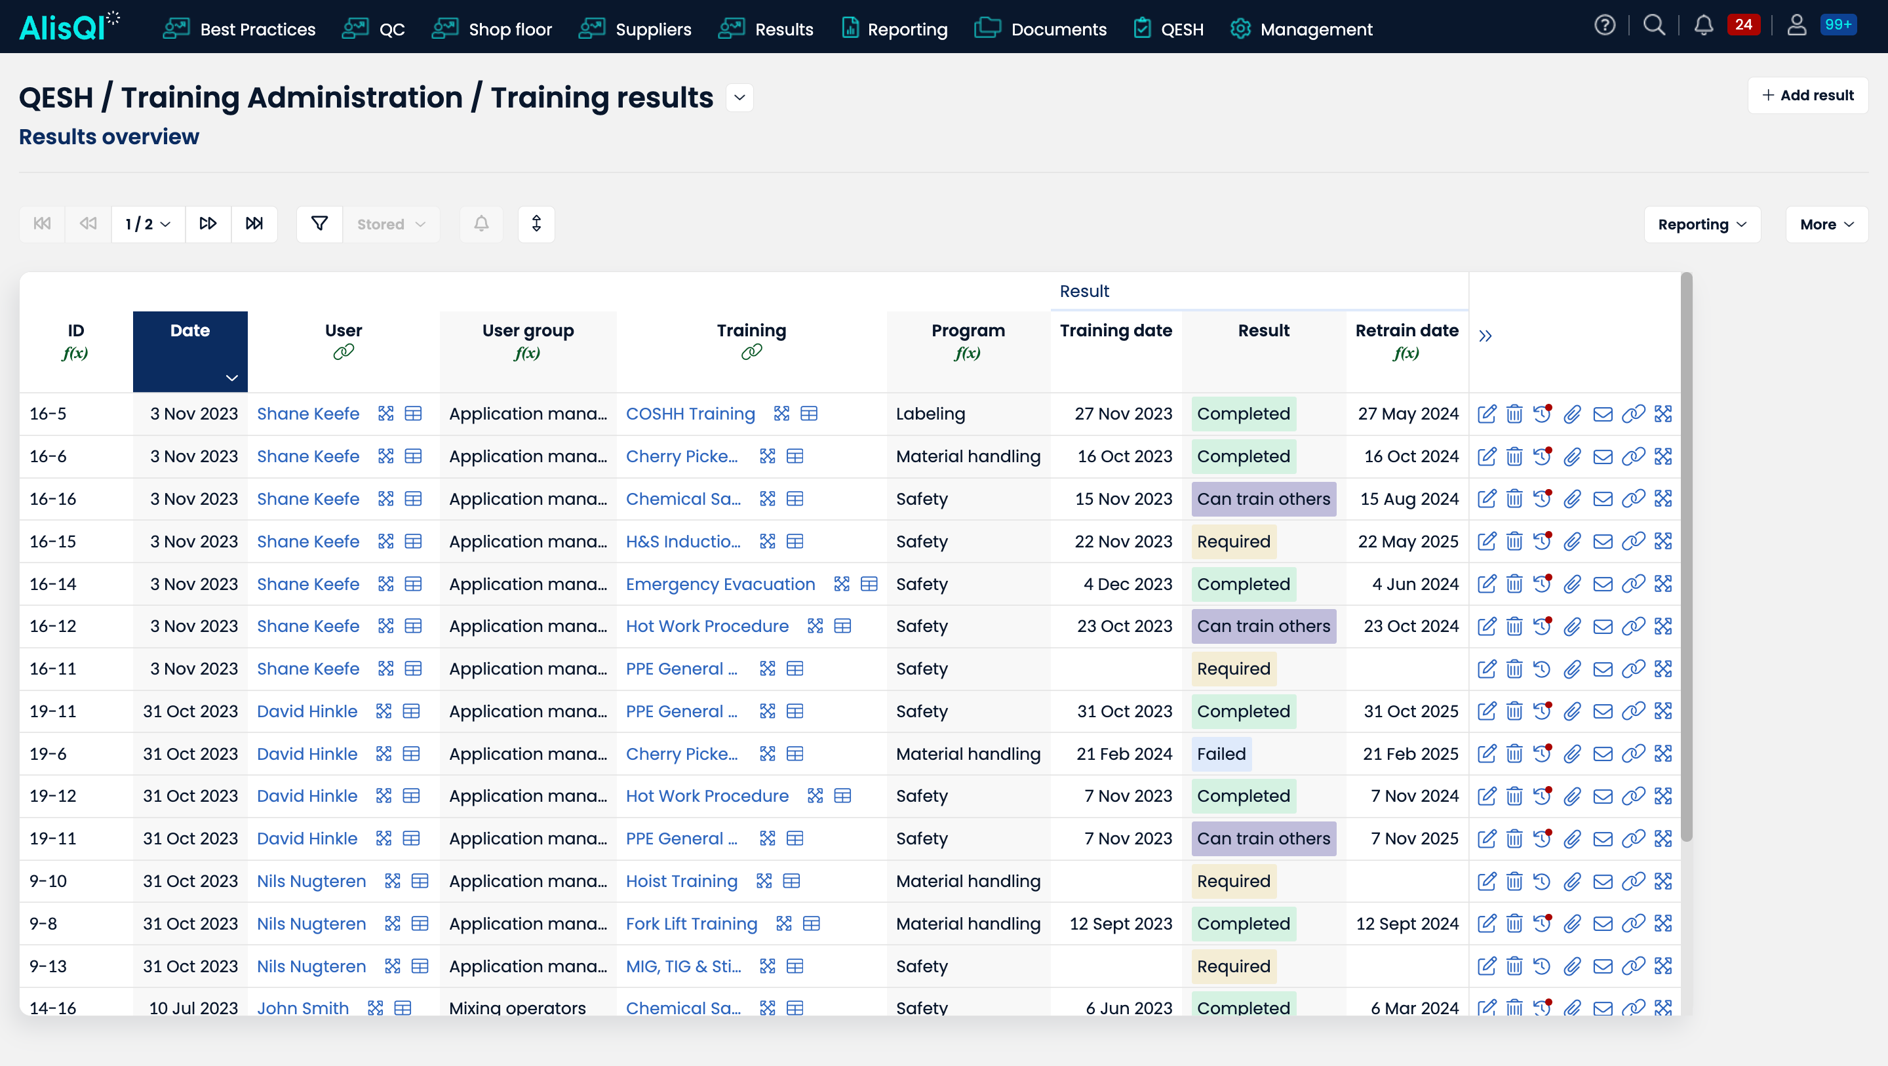1888x1066 pixels.
Task: Go to the next results page
Action: click(208, 224)
